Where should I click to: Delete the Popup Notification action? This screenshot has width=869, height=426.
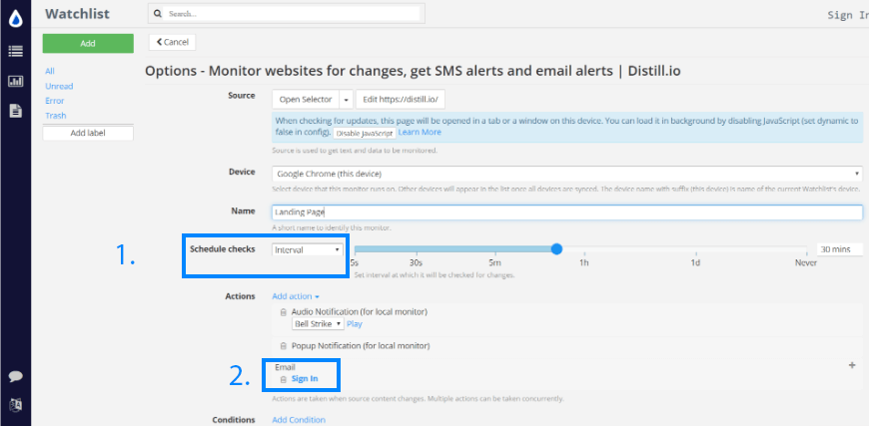(x=284, y=346)
